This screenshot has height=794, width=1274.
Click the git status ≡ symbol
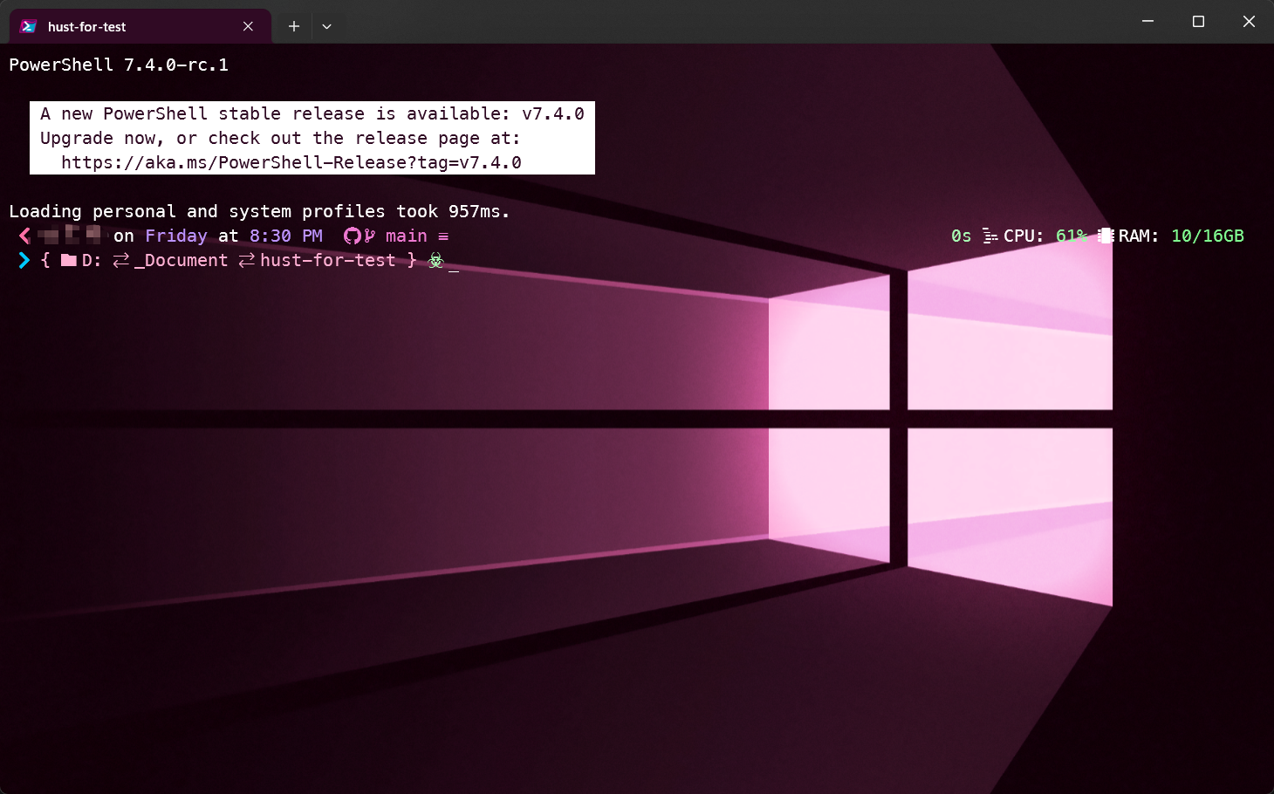443,236
